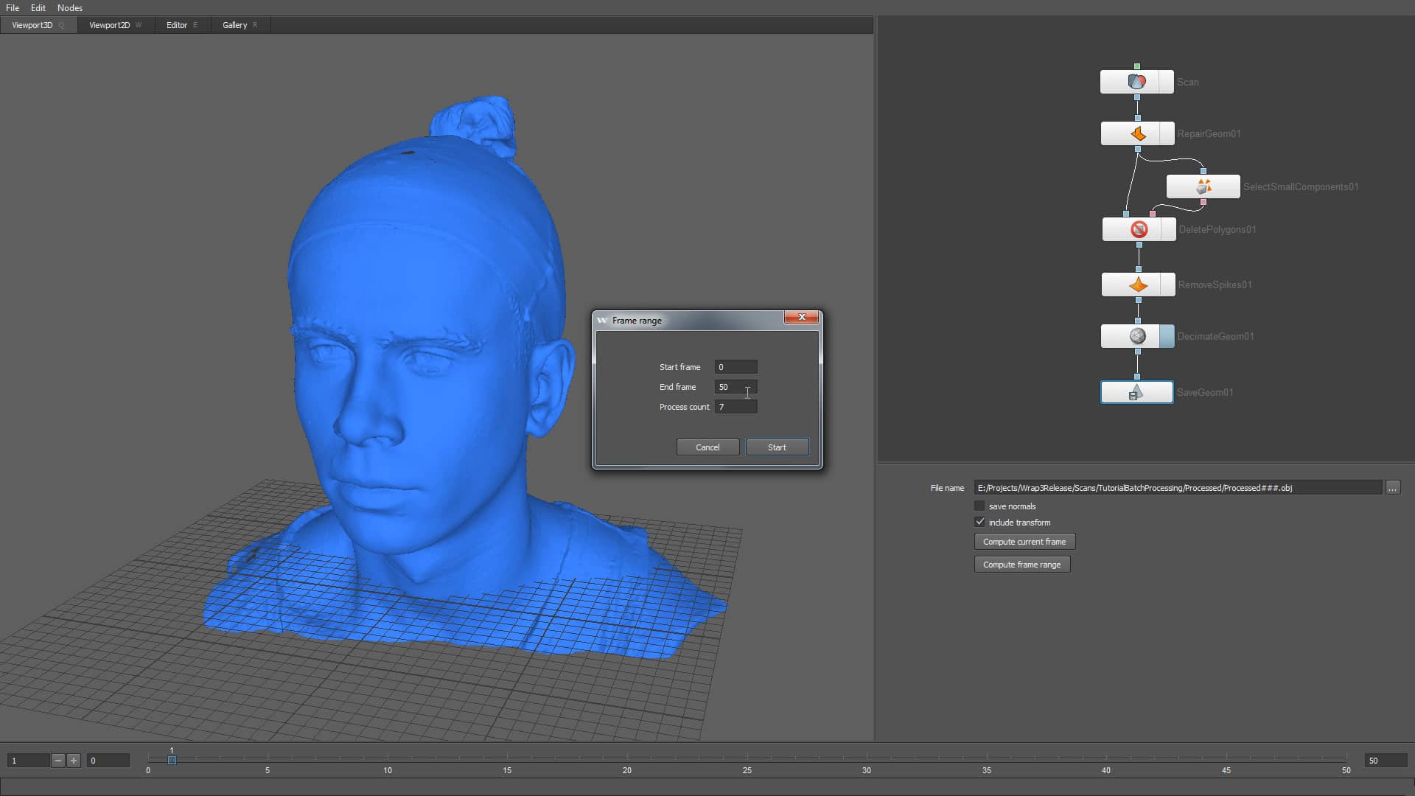Click the plus stepper beside frame counter
Image resolution: width=1415 pixels, height=796 pixels.
tap(74, 761)
